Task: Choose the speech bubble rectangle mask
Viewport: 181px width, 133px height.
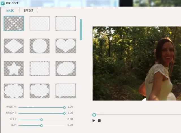Action: click(66, 91)
